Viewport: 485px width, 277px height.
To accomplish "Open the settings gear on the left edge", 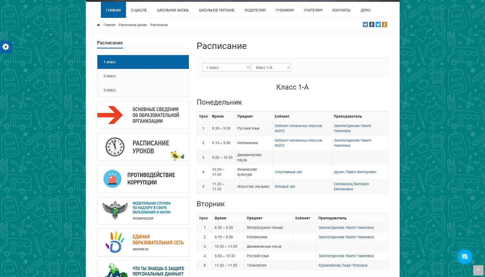I will [x=5, y=47].
